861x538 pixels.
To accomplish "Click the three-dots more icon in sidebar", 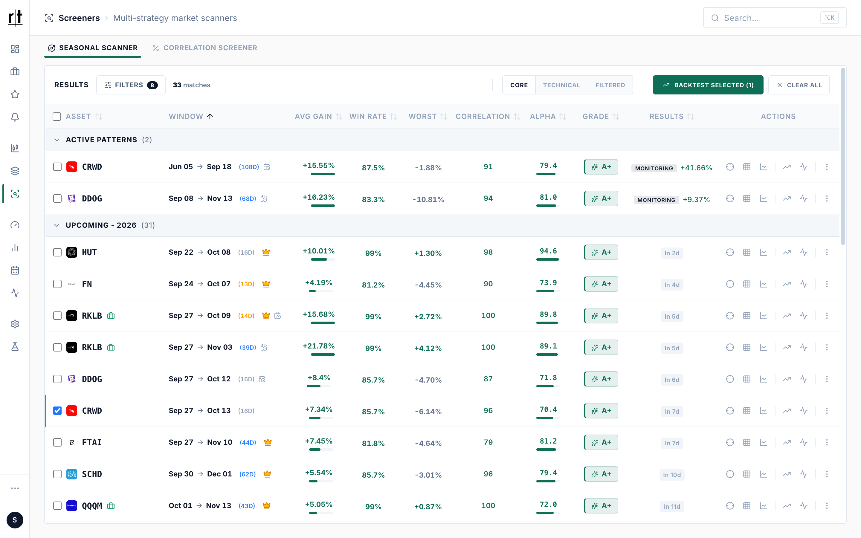I will tap(15, 489).
